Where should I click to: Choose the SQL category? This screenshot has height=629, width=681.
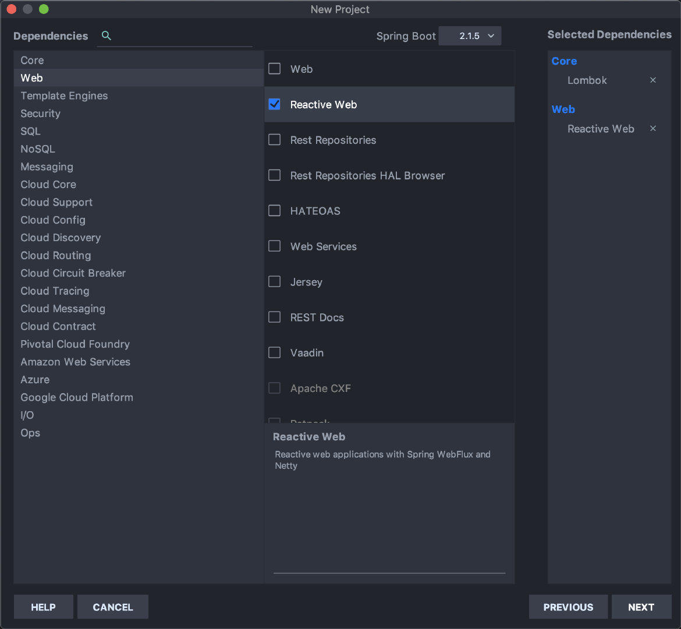click(x=139, y=131)
